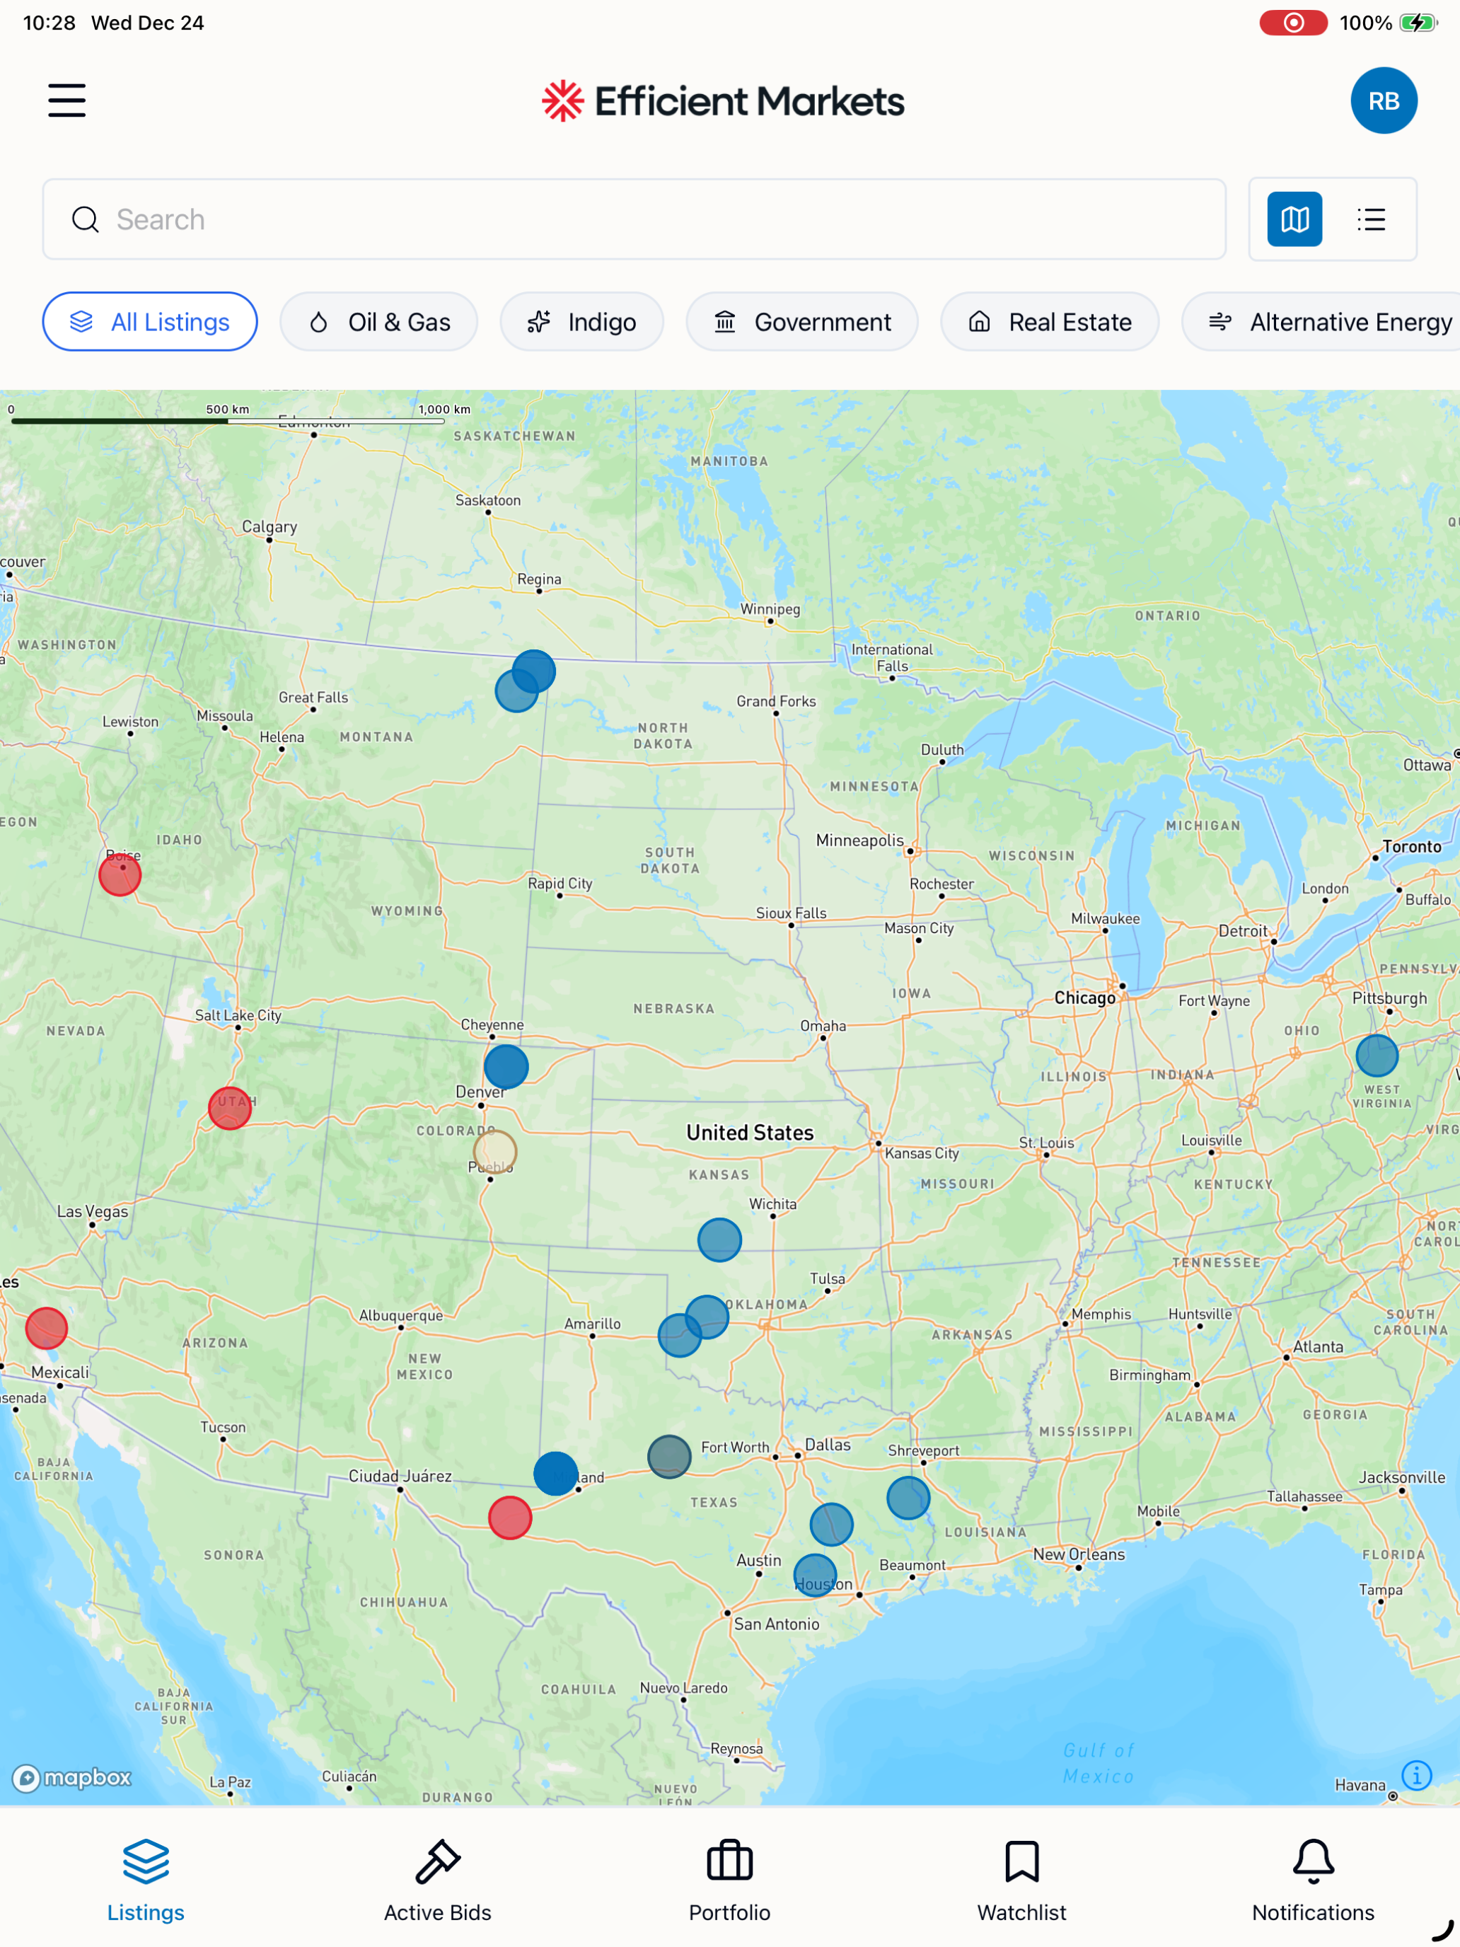This screenshot has width=1460, height=1947.
Task: Tap the Salt Lake City label
Action: 238,1015
